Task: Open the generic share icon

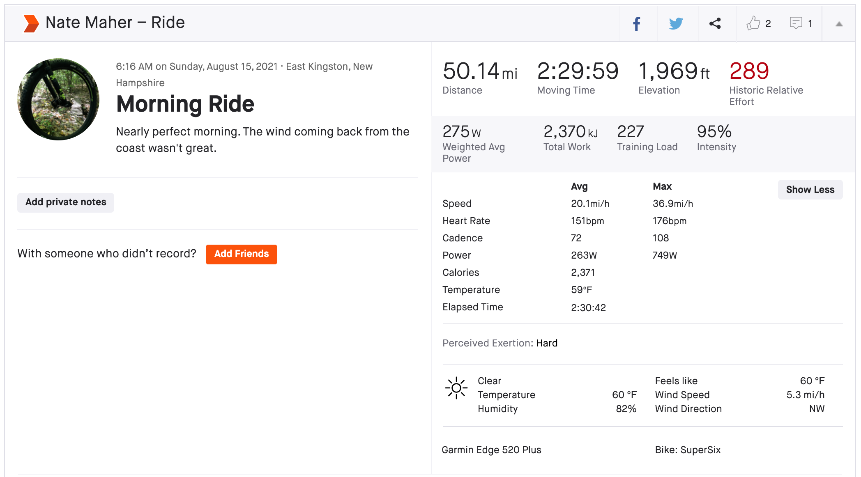Action: (x=715, y=23)
